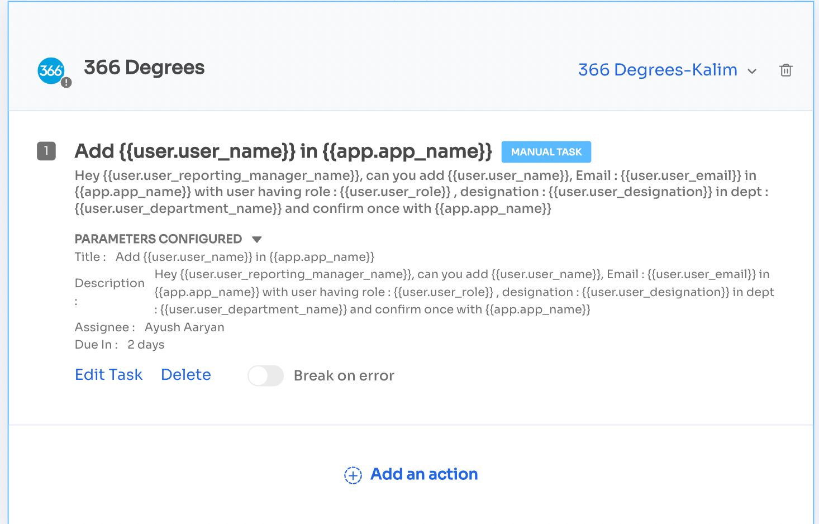Click the 366 Degrees app logo
This screenshot has width=819, height=524.
click(x=51, y=71)
